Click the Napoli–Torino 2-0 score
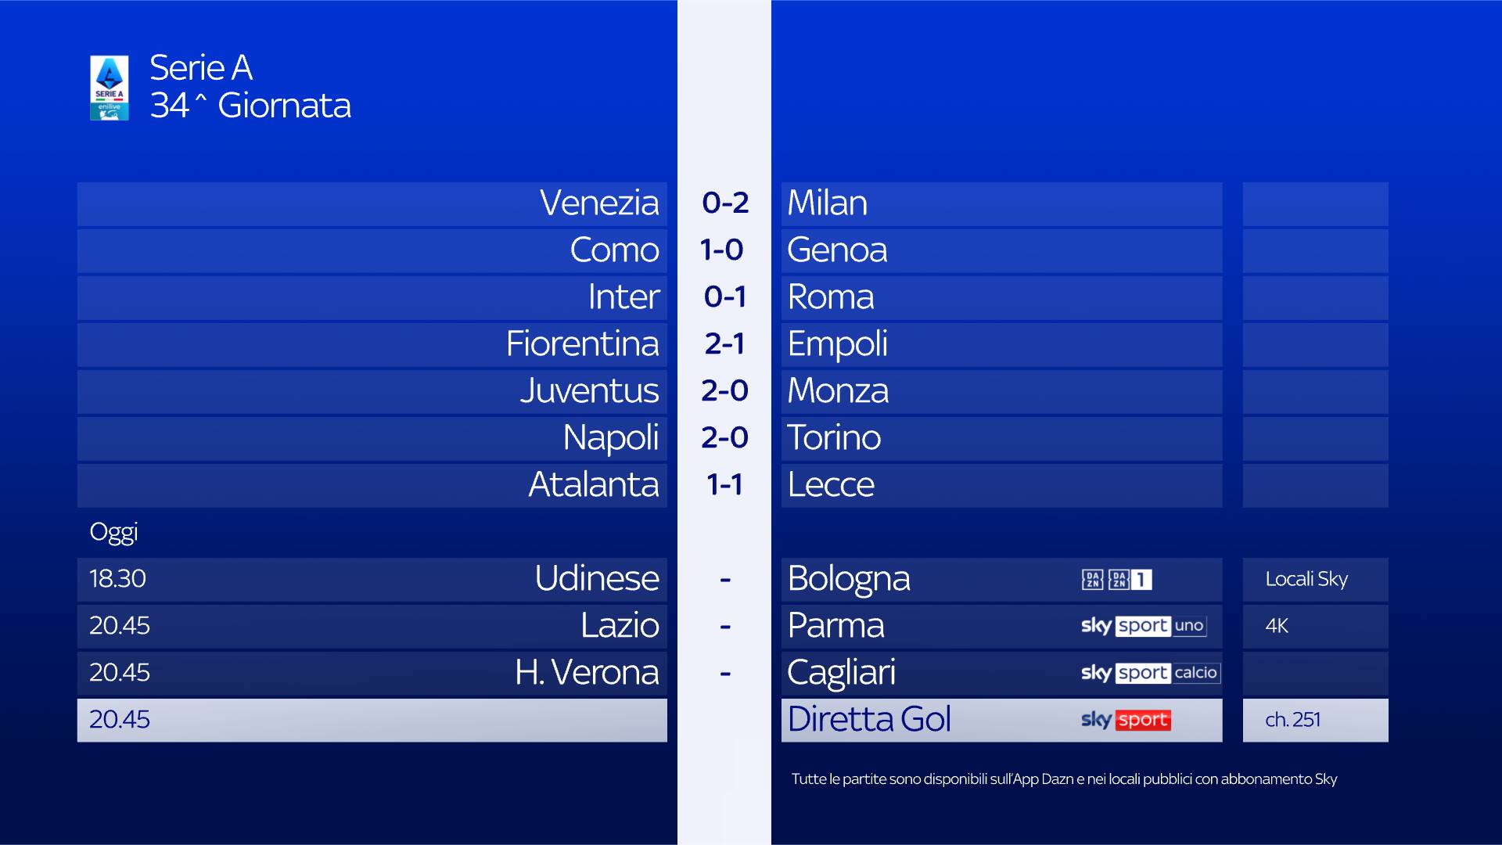This screenshot has width=1502, height=845. click(x=724, y=438)
